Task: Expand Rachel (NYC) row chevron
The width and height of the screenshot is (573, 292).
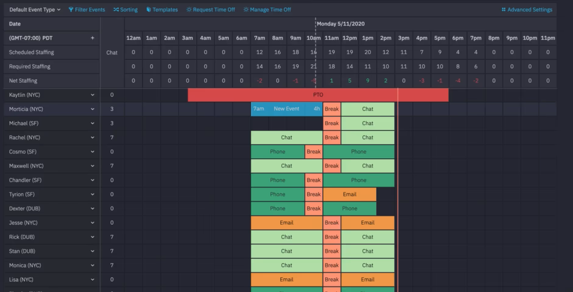Action: point(92,137)
